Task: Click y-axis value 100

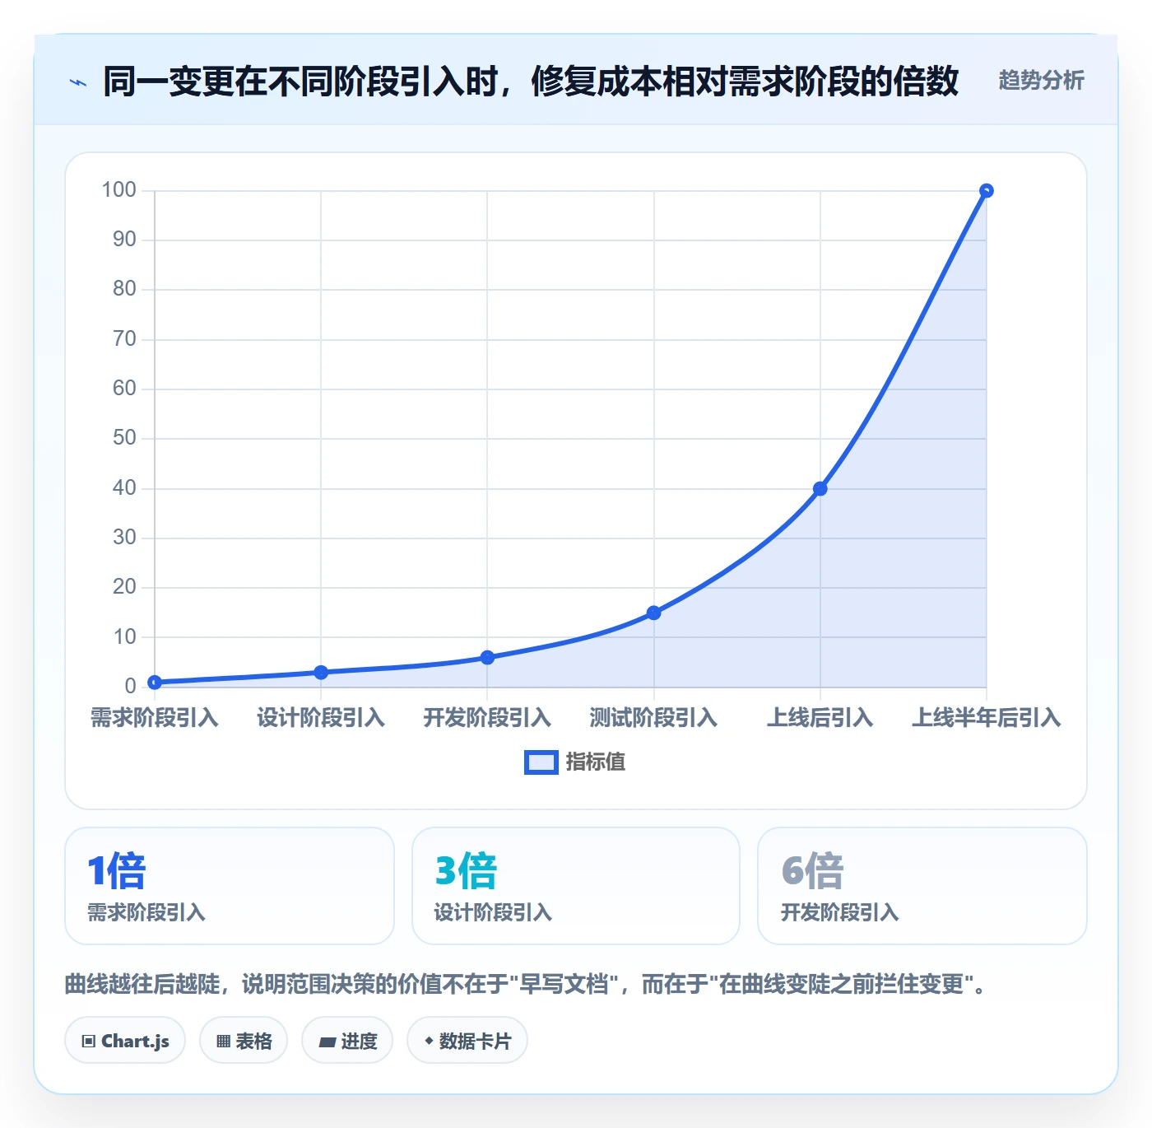Action: pyautogui.click(x=118, y=190)
